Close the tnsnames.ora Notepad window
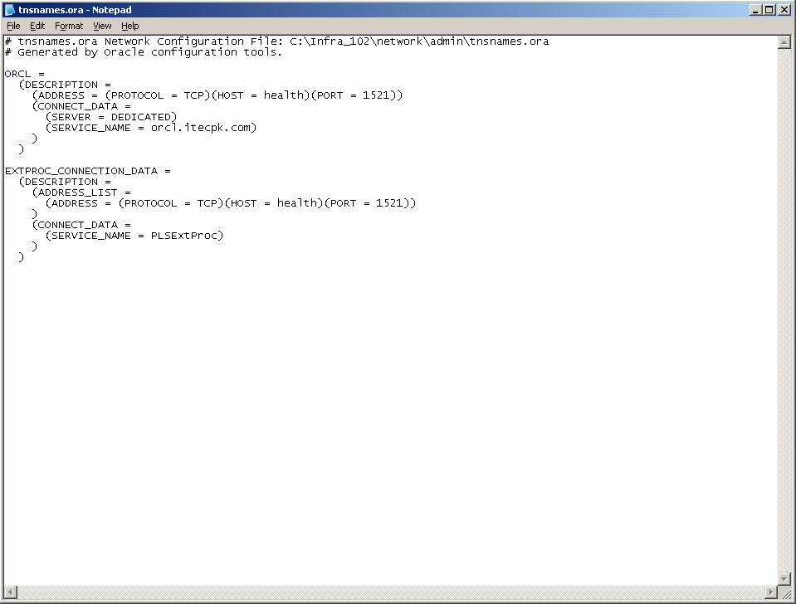The height and width of the screenshot is (604, 796). [784, 10]
